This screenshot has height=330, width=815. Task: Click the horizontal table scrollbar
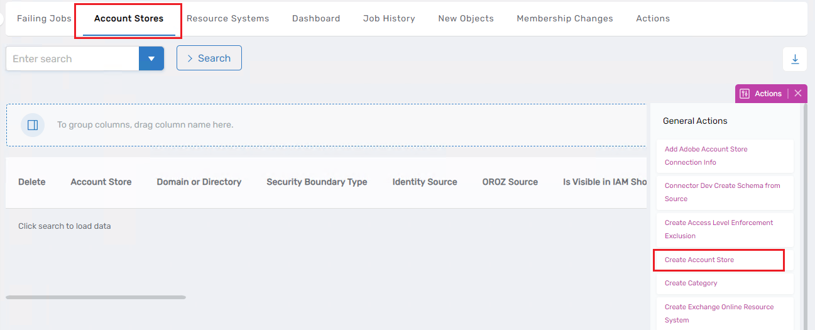(x=96, y=297)
